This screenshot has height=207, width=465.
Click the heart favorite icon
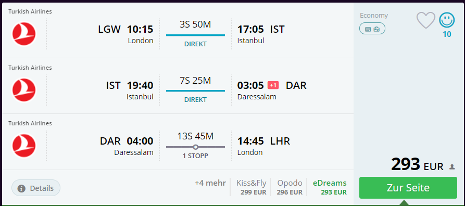click(x=425, y=20)
